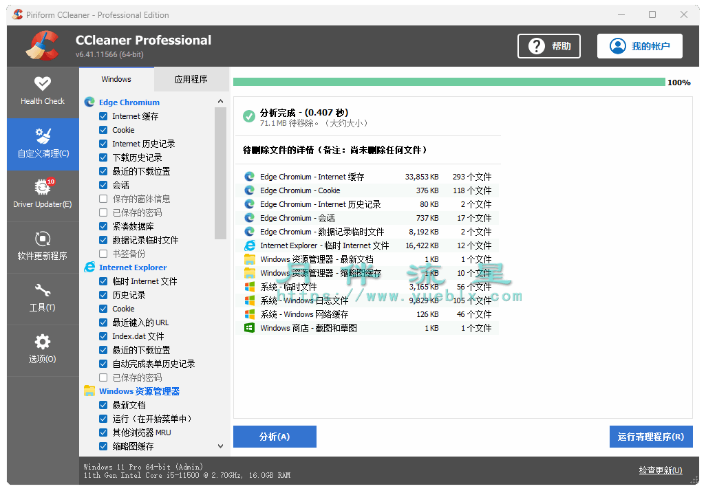Uncheck Edge Chromium Internet 缓存 checkbox
This screenshot has width=706, height=493.
click(103, 116)
